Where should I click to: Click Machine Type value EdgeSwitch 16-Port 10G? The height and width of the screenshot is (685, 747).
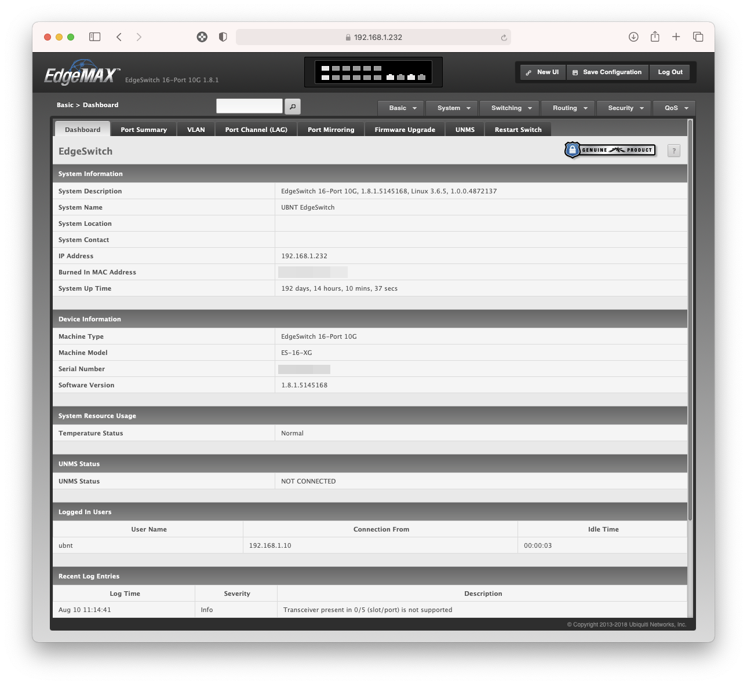(319, 336)
